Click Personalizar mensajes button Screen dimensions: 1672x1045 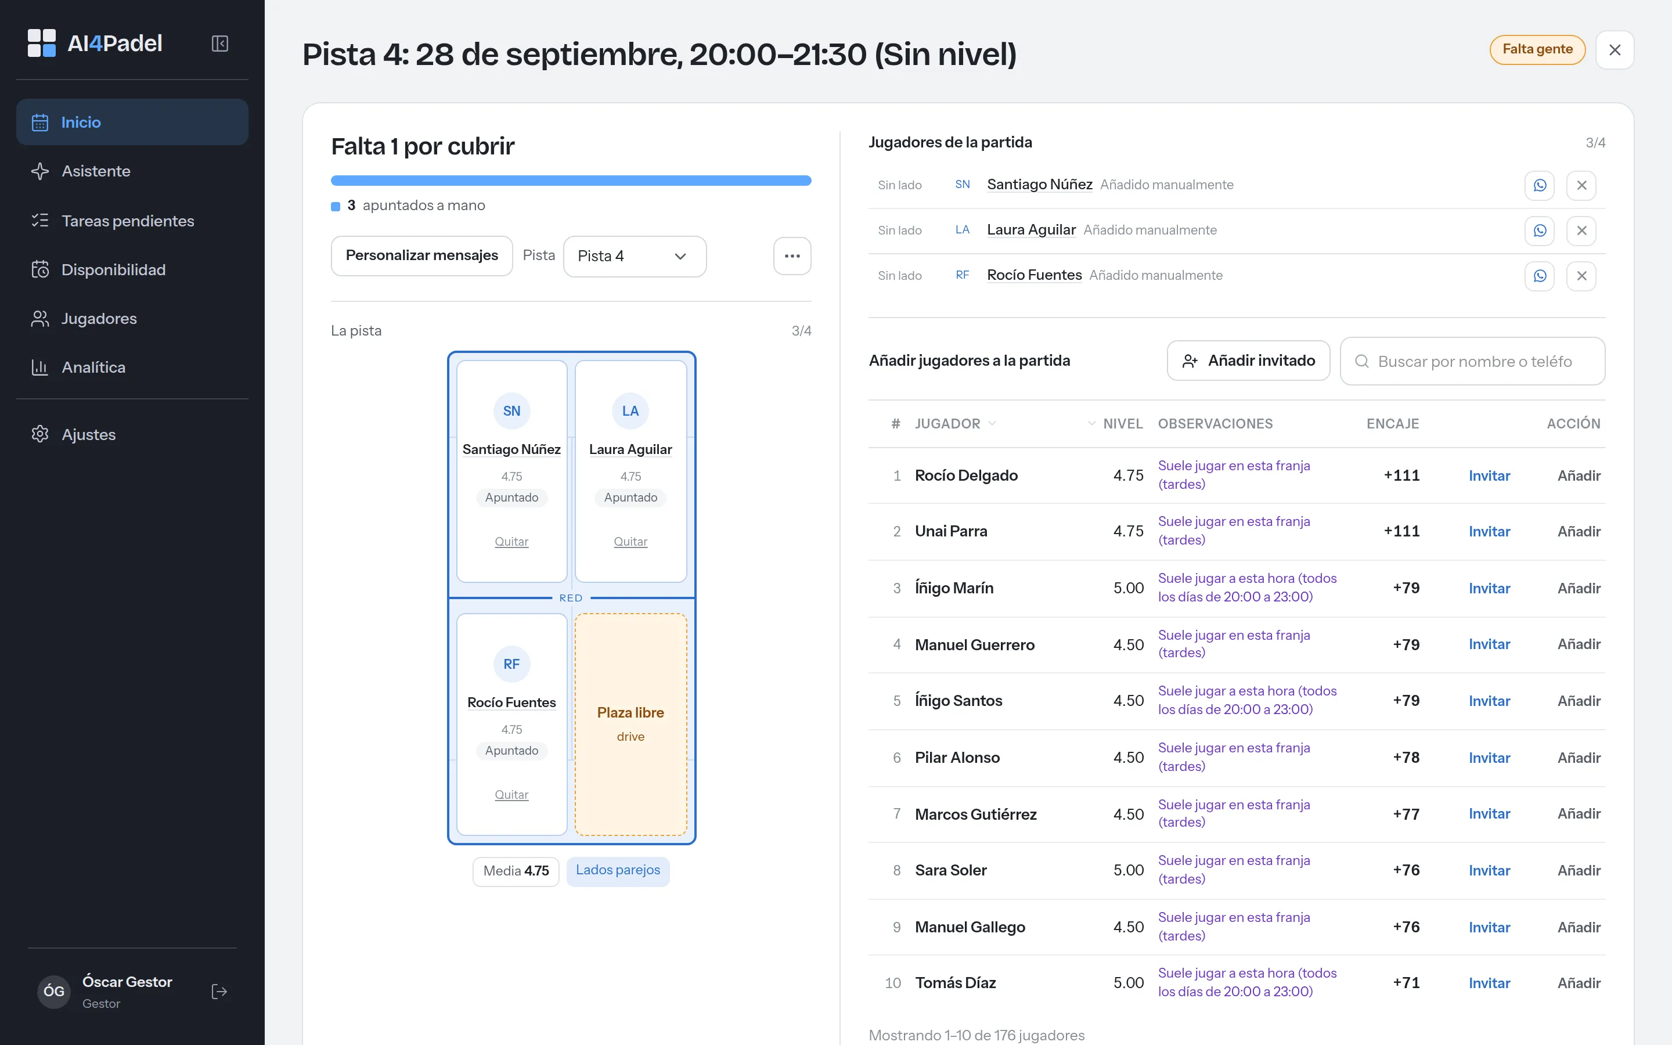421,255
